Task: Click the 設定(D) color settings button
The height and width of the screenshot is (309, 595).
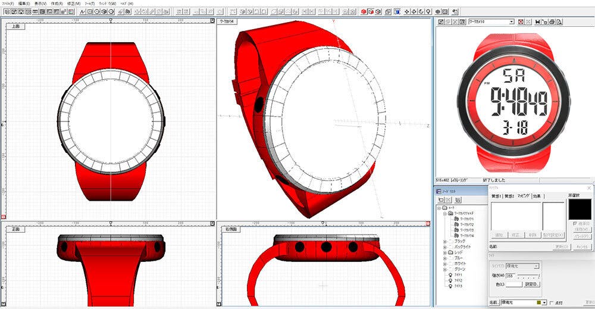Action: tap(531, 284)
